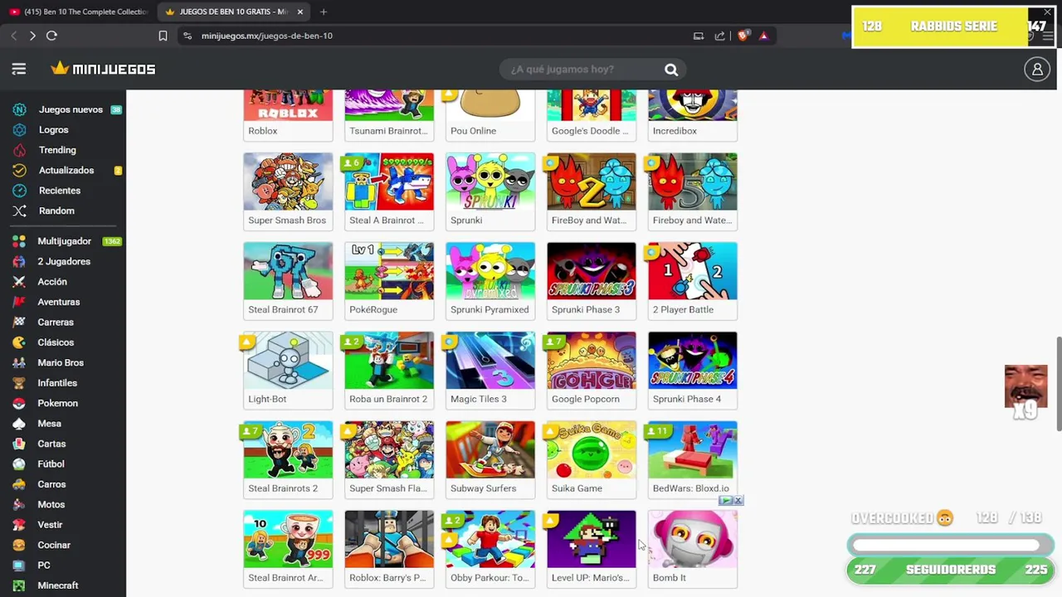Click the address bar URL
The height and width of the screenshot is (597, 1062).
[x=267, y=36]
